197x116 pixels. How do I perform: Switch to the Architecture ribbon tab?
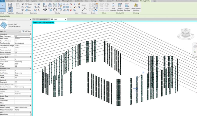click(10, 1)
